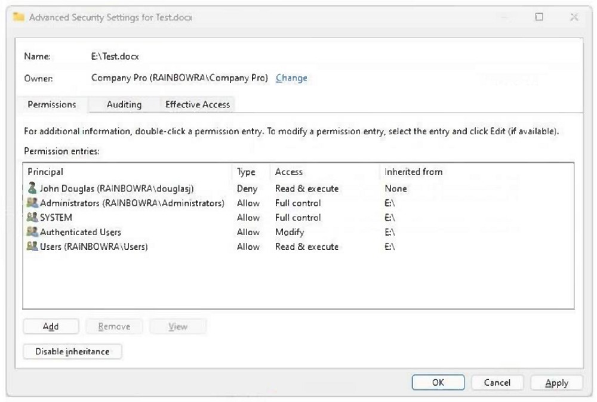This screenshot has width=597, height=402.
Task: Click the folder icon in title bar
Action: point(19,17)
